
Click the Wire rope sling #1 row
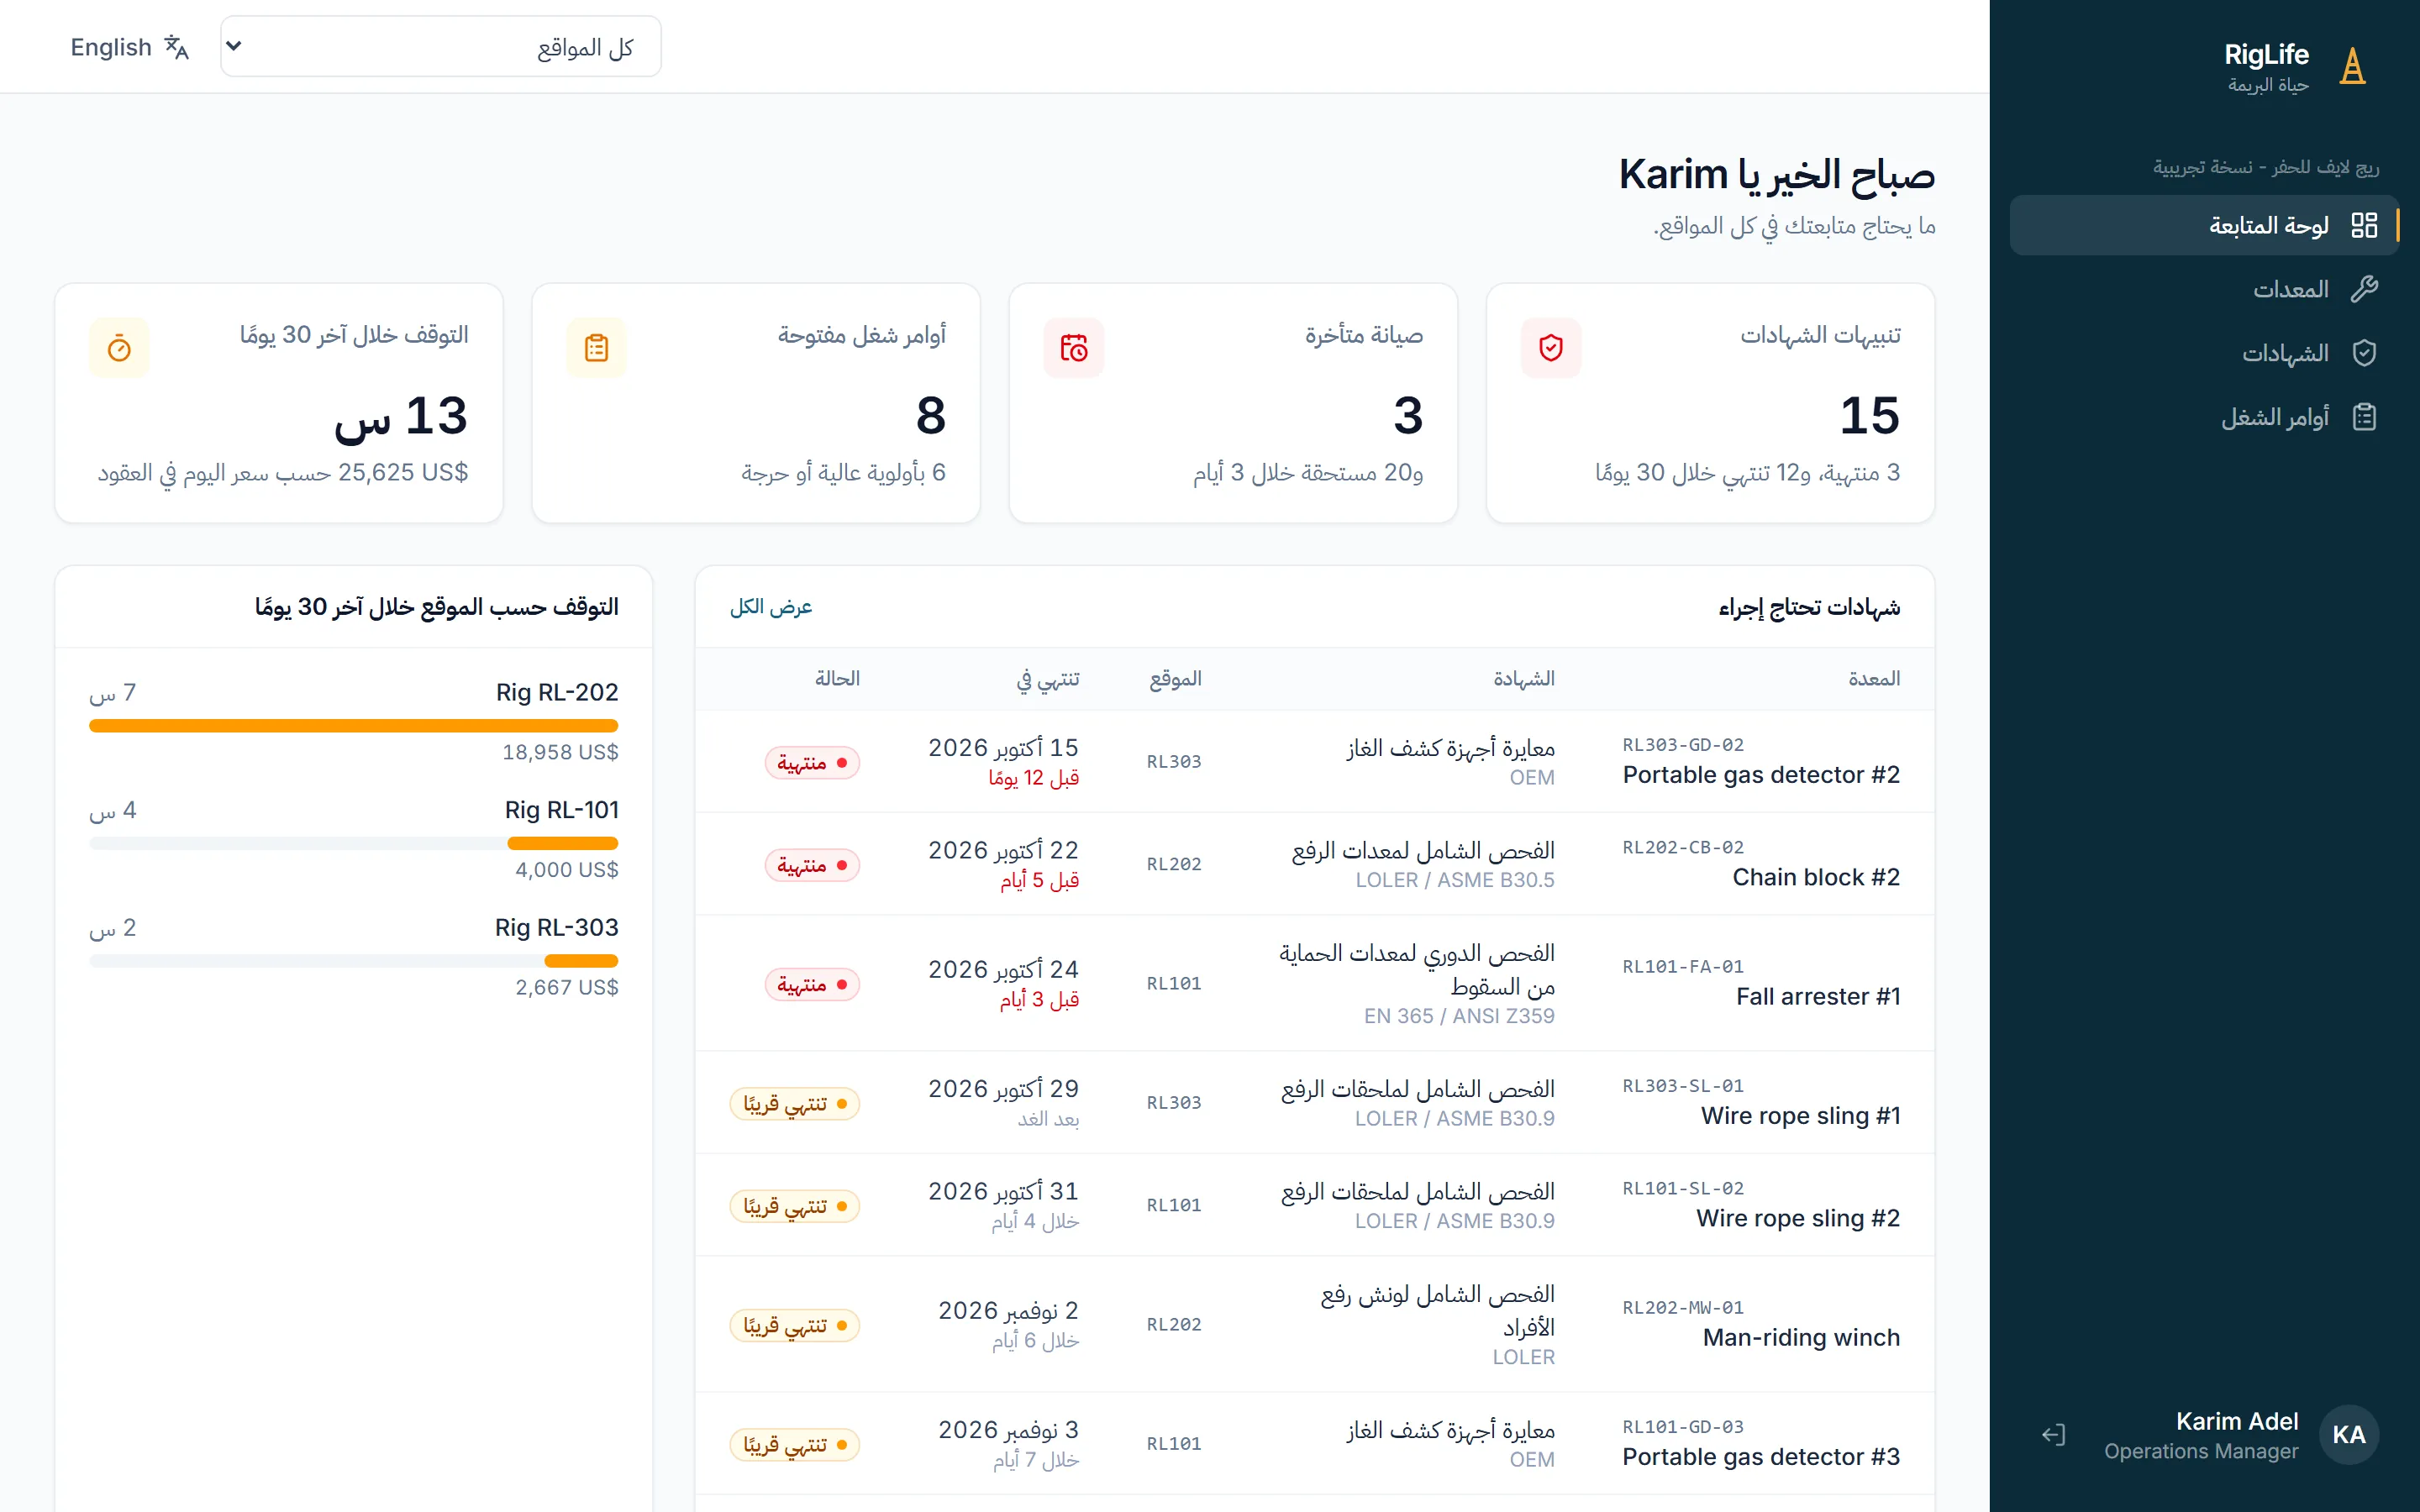[1315, 1103]
